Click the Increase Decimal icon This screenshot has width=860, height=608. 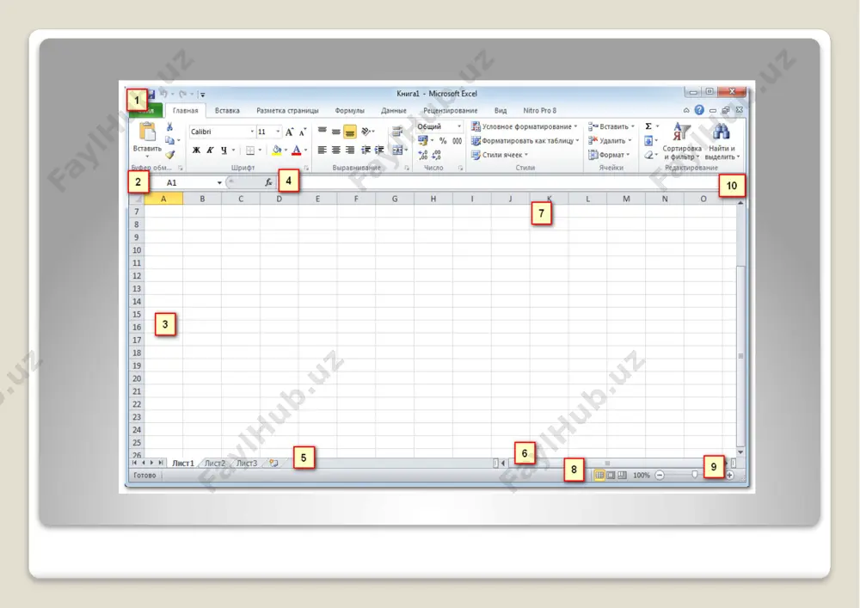coord(423,155)
